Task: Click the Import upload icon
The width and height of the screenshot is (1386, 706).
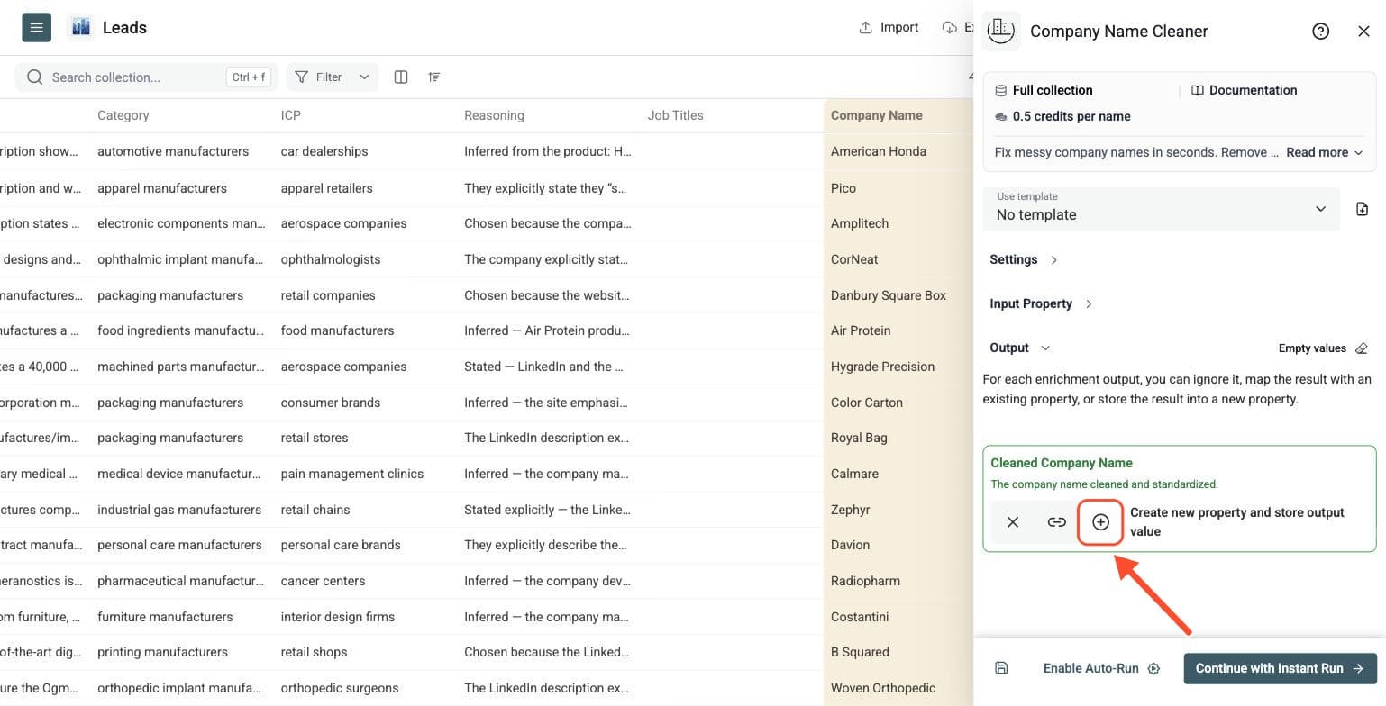Action: pos(865,28)
